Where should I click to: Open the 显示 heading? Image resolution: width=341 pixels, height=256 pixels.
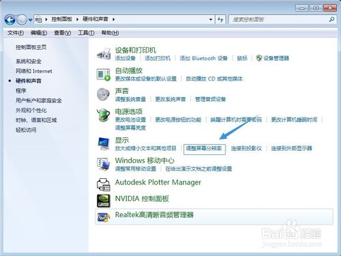coord(122,140)
